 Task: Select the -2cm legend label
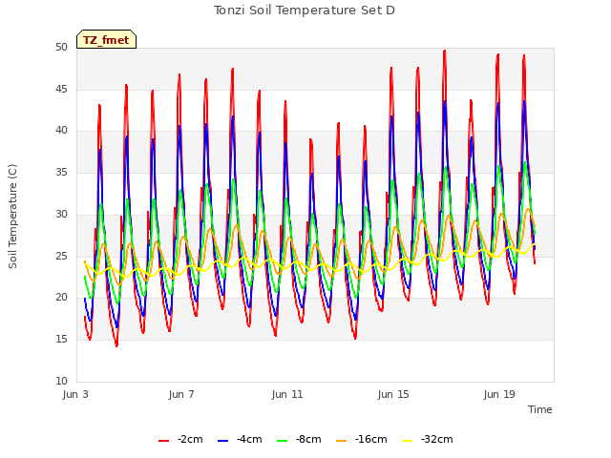click(x=190, y=439)
